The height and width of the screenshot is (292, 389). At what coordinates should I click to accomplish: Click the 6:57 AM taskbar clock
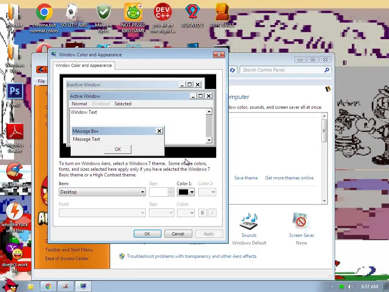(x=369, y=287)
